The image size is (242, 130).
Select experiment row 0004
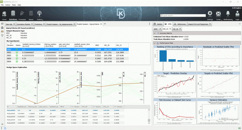point(68,59)
